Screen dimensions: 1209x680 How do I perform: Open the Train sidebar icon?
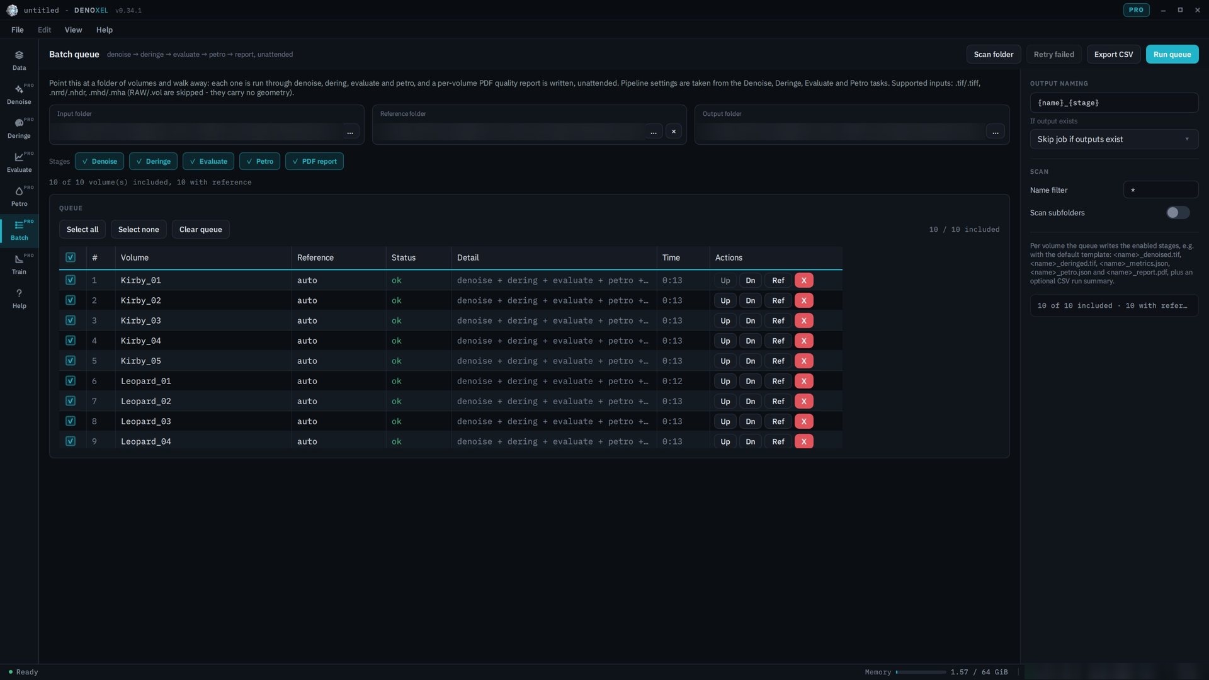click(x=19, y=264)
